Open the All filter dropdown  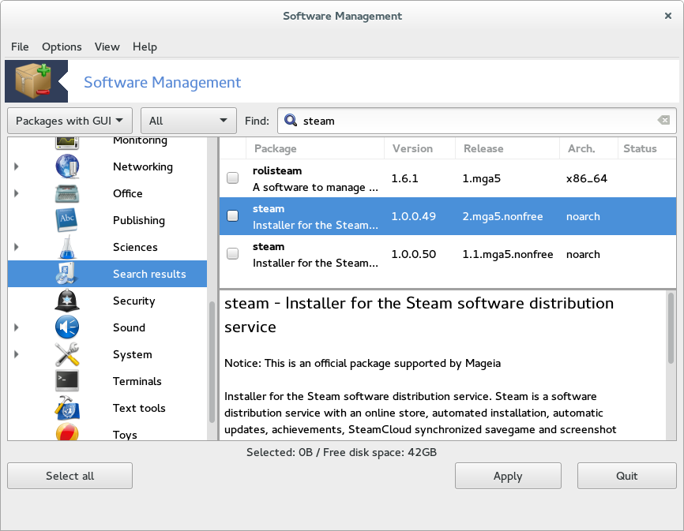click(188, 121)
